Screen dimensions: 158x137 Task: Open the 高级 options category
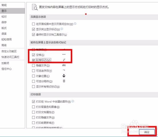click(12, 45)
